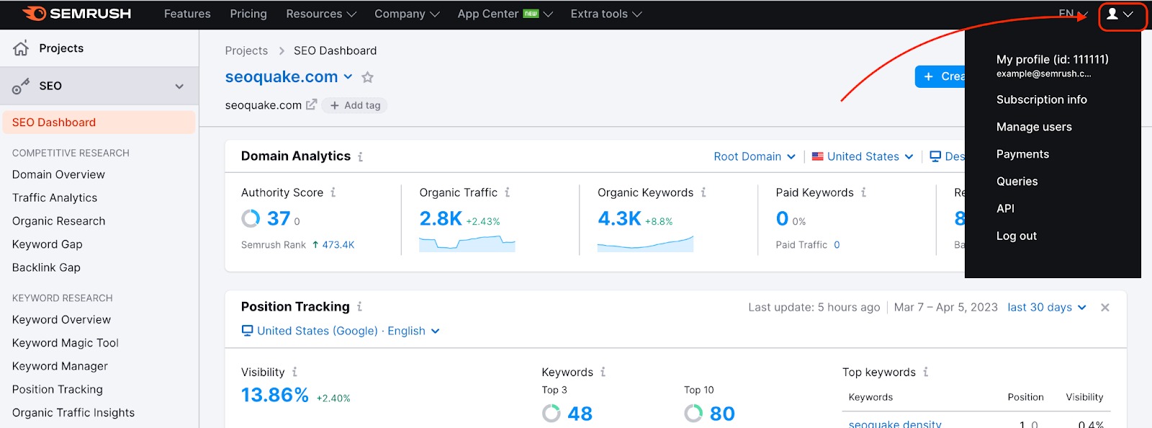Select Subscription info from user menu
The image size is (1152, 428).
1042,99
